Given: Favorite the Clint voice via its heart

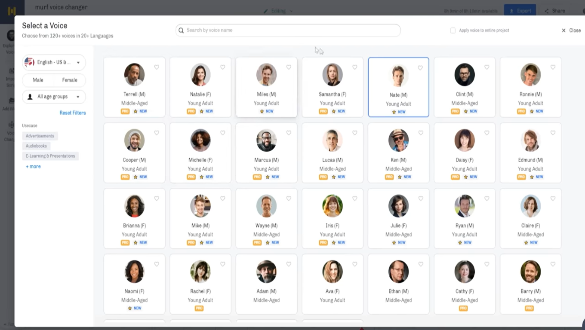Looking at the screenshot, I should 487,67.
